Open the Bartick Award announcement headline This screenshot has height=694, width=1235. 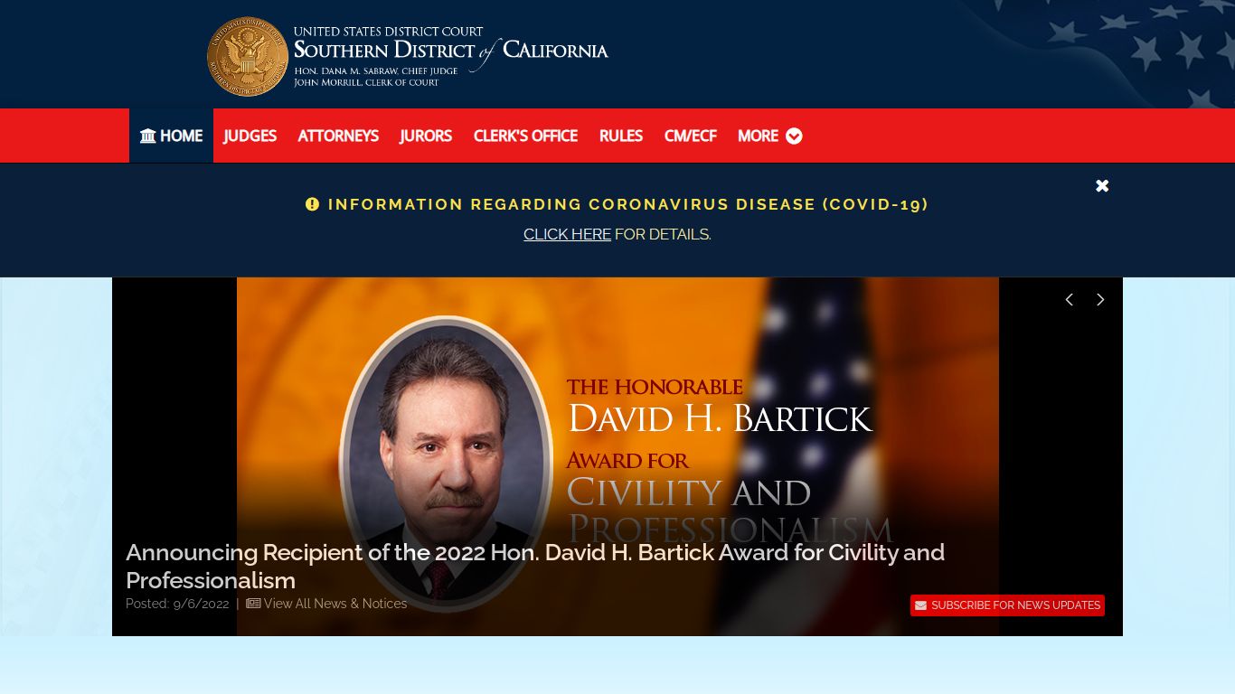click(535, 566)
